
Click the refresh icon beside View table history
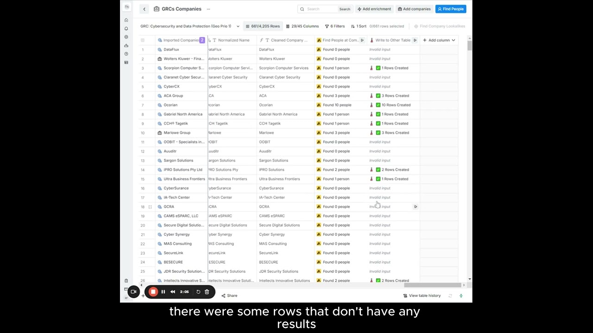[450, 296]
